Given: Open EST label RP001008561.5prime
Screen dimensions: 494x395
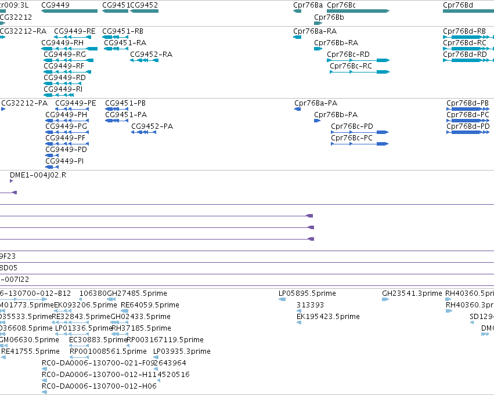Looking at the screenshot, I should point(108,351).
